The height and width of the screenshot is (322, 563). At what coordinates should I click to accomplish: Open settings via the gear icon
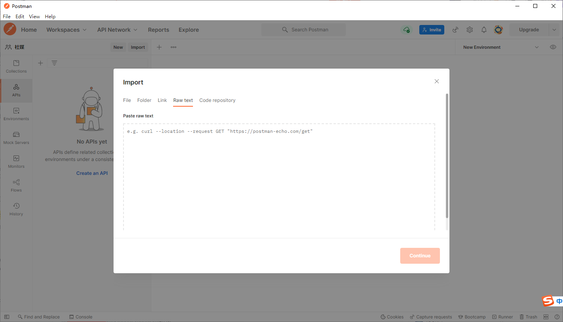tap(470, 30)
